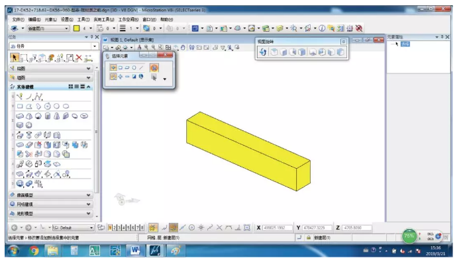Open the 元素 menu
Screen dimensions: 463x262
coord(51,19)
